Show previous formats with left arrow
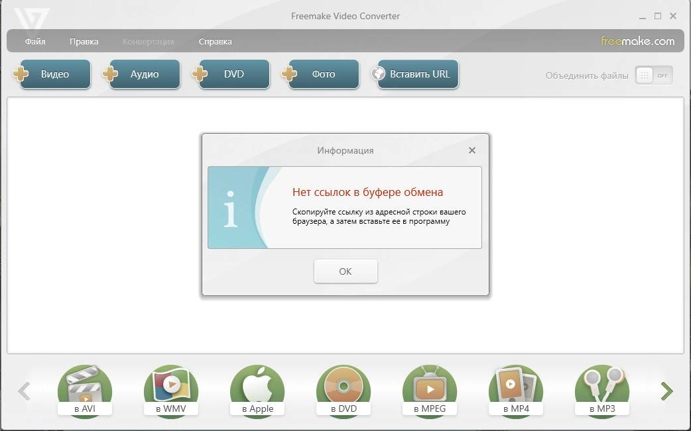 pos(25,391)
